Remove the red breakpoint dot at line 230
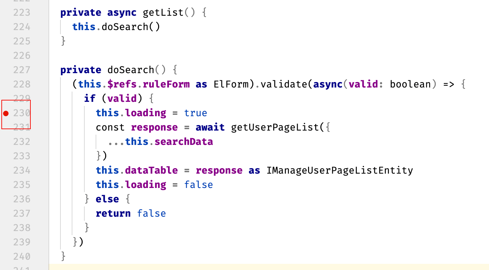Viewport: 489px width, 270px height. [6, 113]
